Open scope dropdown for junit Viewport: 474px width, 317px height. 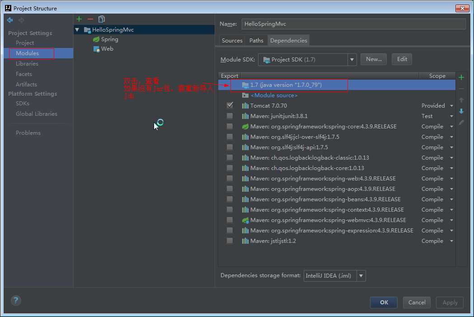tap(451, 116)
